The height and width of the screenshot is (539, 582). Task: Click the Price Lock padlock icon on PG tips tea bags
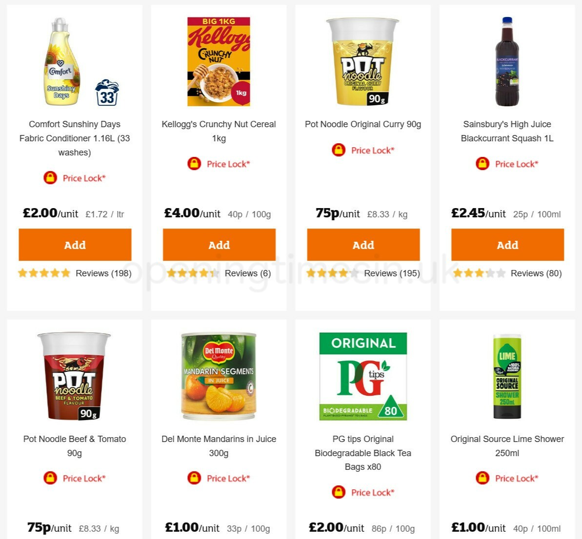click(x=338, y=492)
